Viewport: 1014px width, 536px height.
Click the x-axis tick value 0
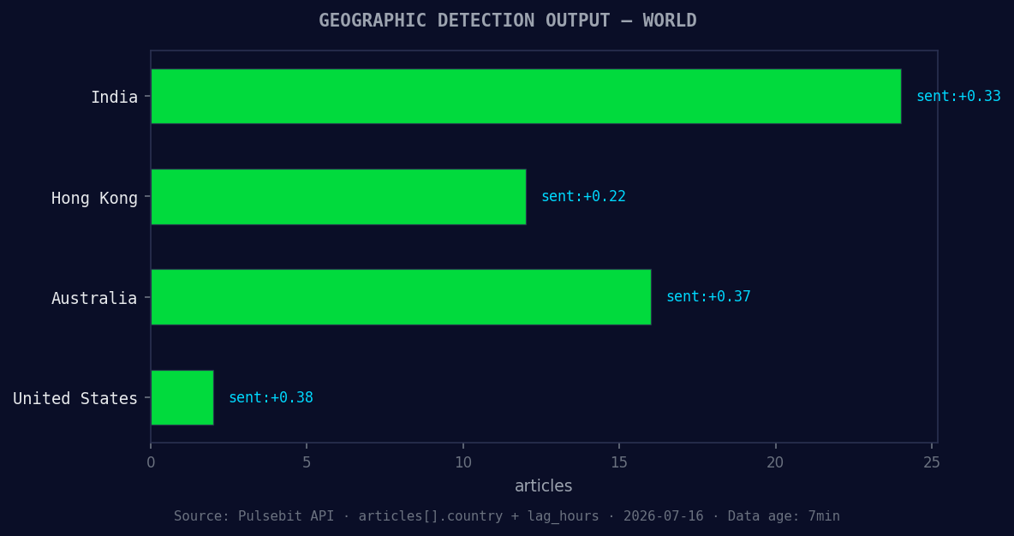pyautogui.click(x=151, y=462)
